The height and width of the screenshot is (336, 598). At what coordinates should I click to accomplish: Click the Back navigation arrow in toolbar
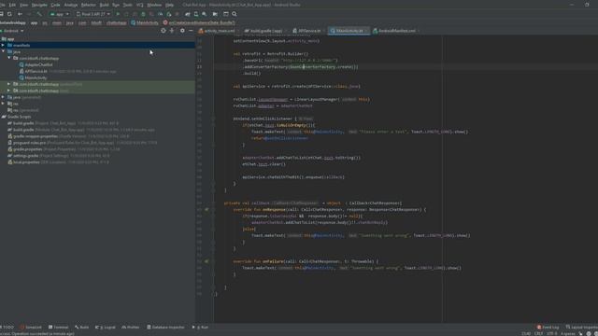point(20,14)
